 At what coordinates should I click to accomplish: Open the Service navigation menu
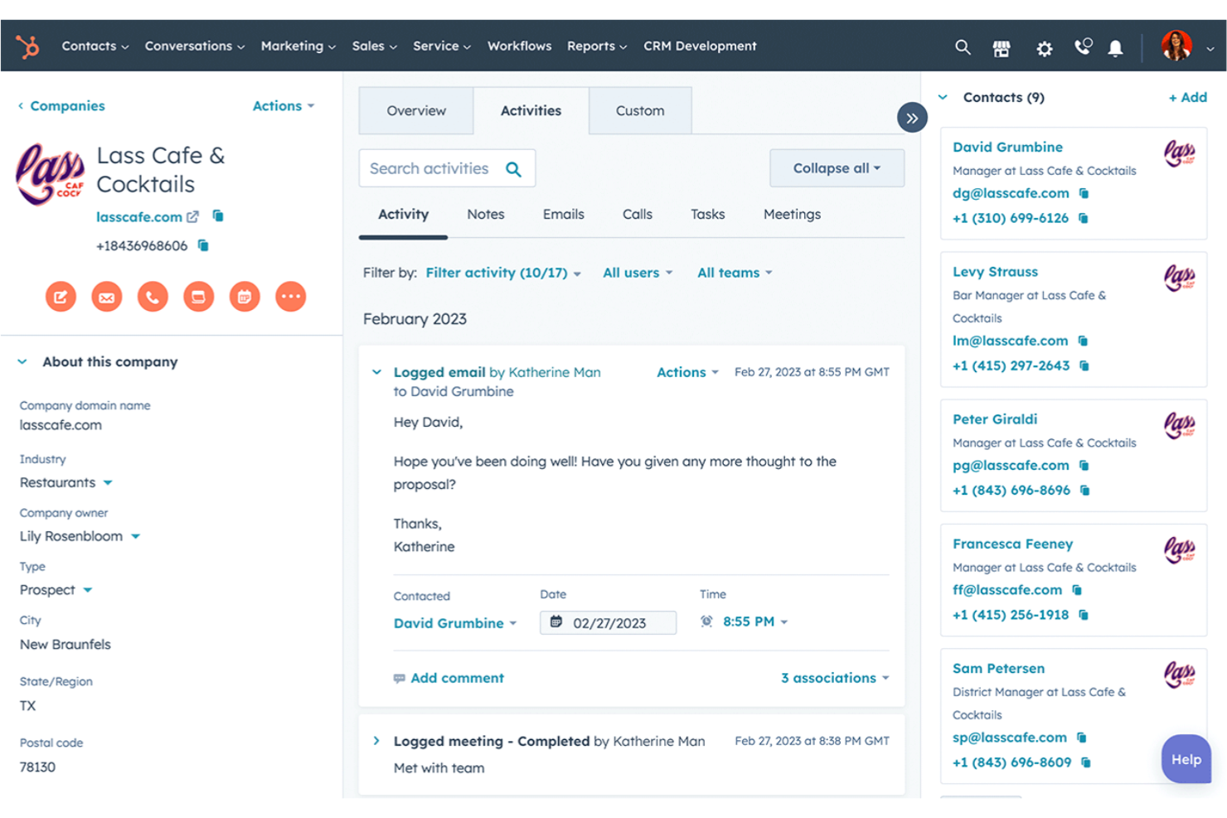point(442,46)
